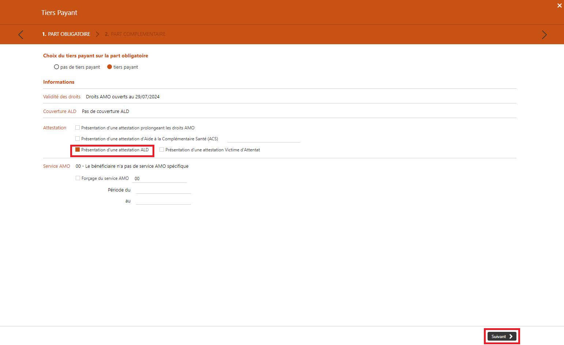Check the Victime d'Attentat attestation box
The width and height of the screenshot is (564, 345).
point(162,150)
